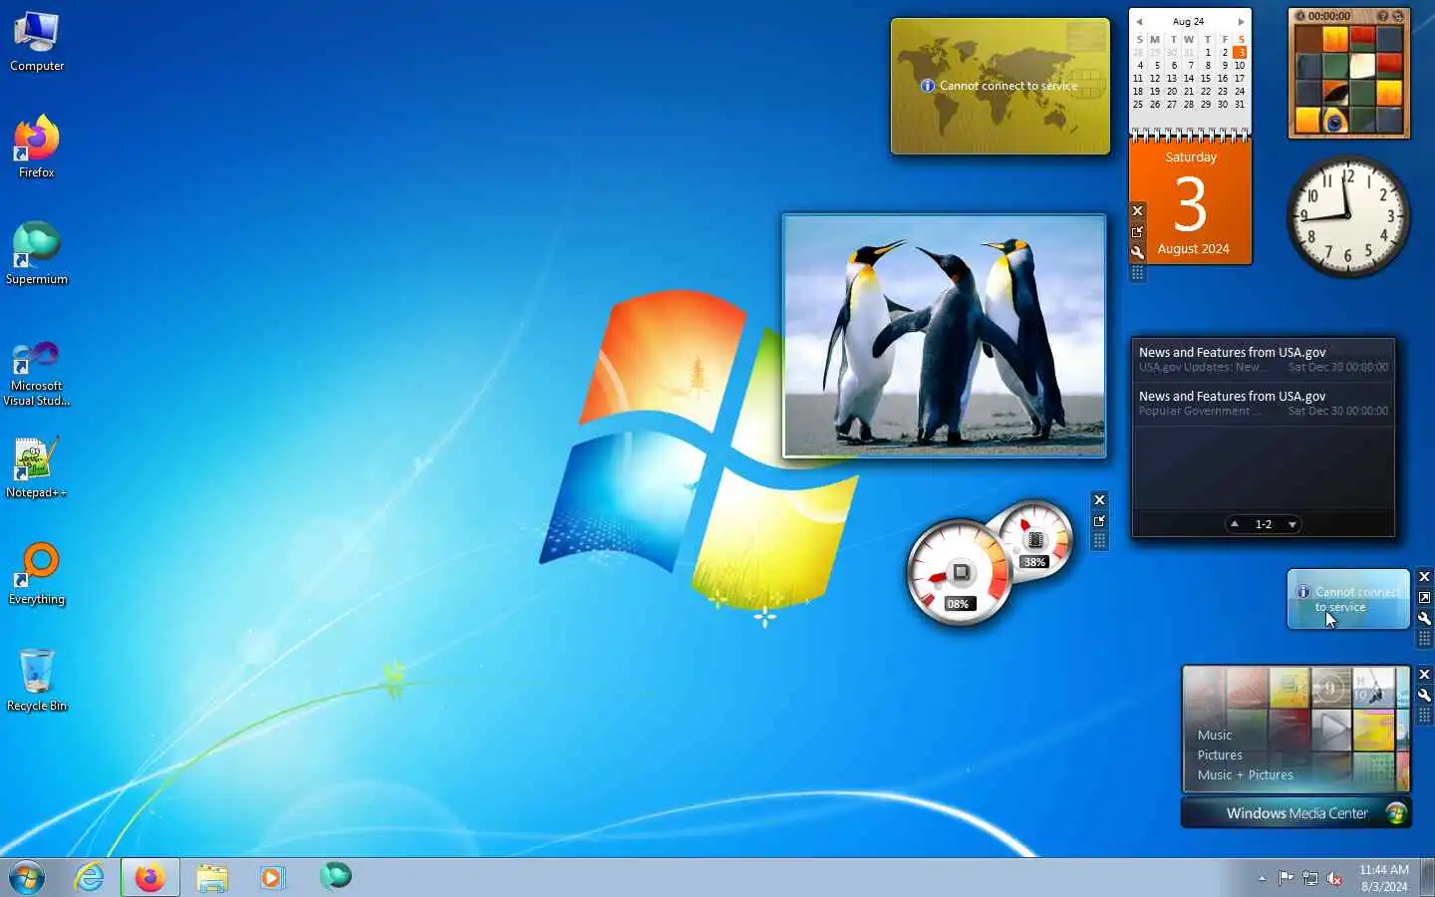Select the Firefox desktop shortcut
The height and width of the screenshot is (897, 1435).
point(37,148)
